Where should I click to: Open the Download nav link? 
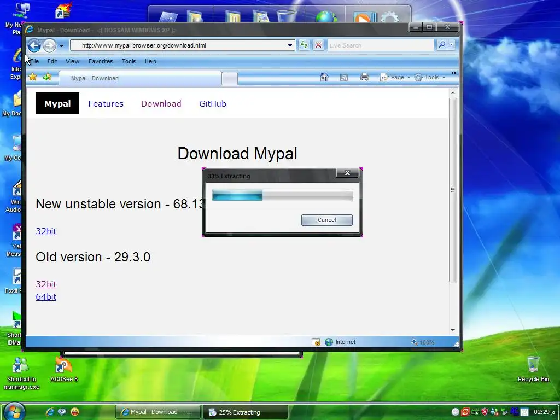[x=161, y=103]
